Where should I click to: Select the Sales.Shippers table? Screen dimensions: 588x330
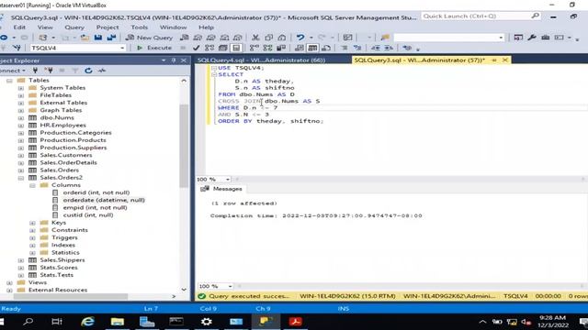point(62,260)
